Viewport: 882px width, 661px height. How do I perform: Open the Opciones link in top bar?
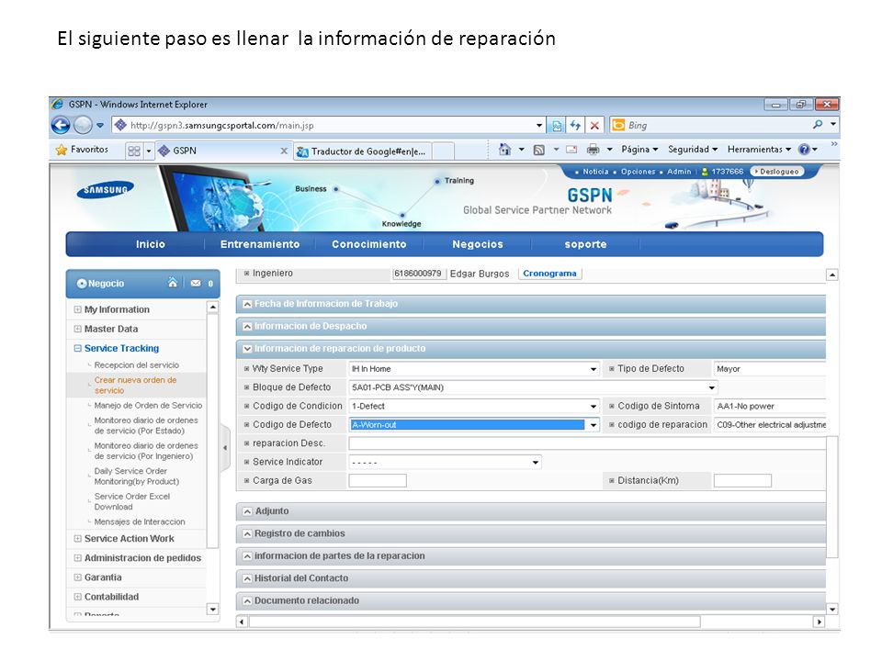pos(638,172)
